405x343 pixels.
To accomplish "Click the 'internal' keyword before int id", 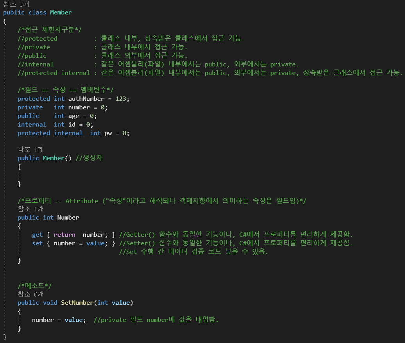I will (32, 125).
